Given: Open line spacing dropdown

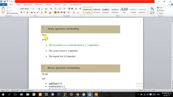Looking at the screenshot, I should coord(69,12).
